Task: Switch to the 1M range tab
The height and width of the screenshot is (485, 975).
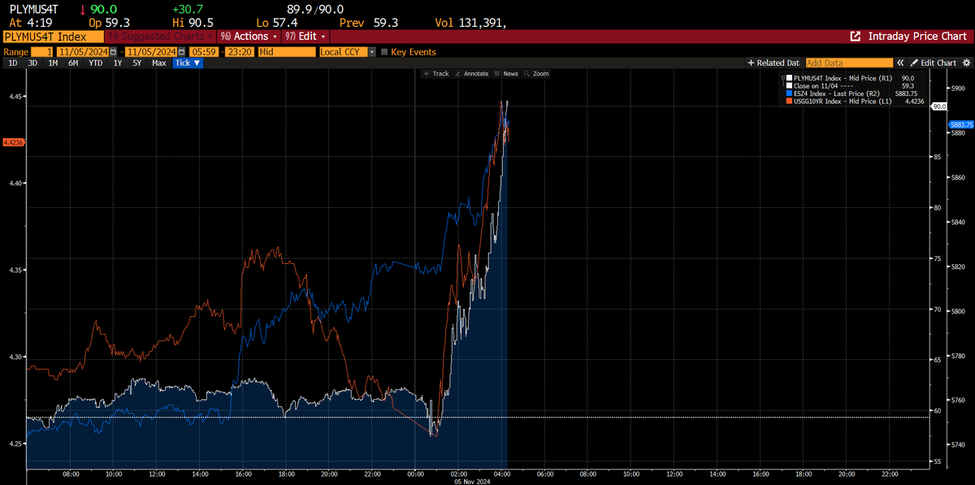Action: 53,63
